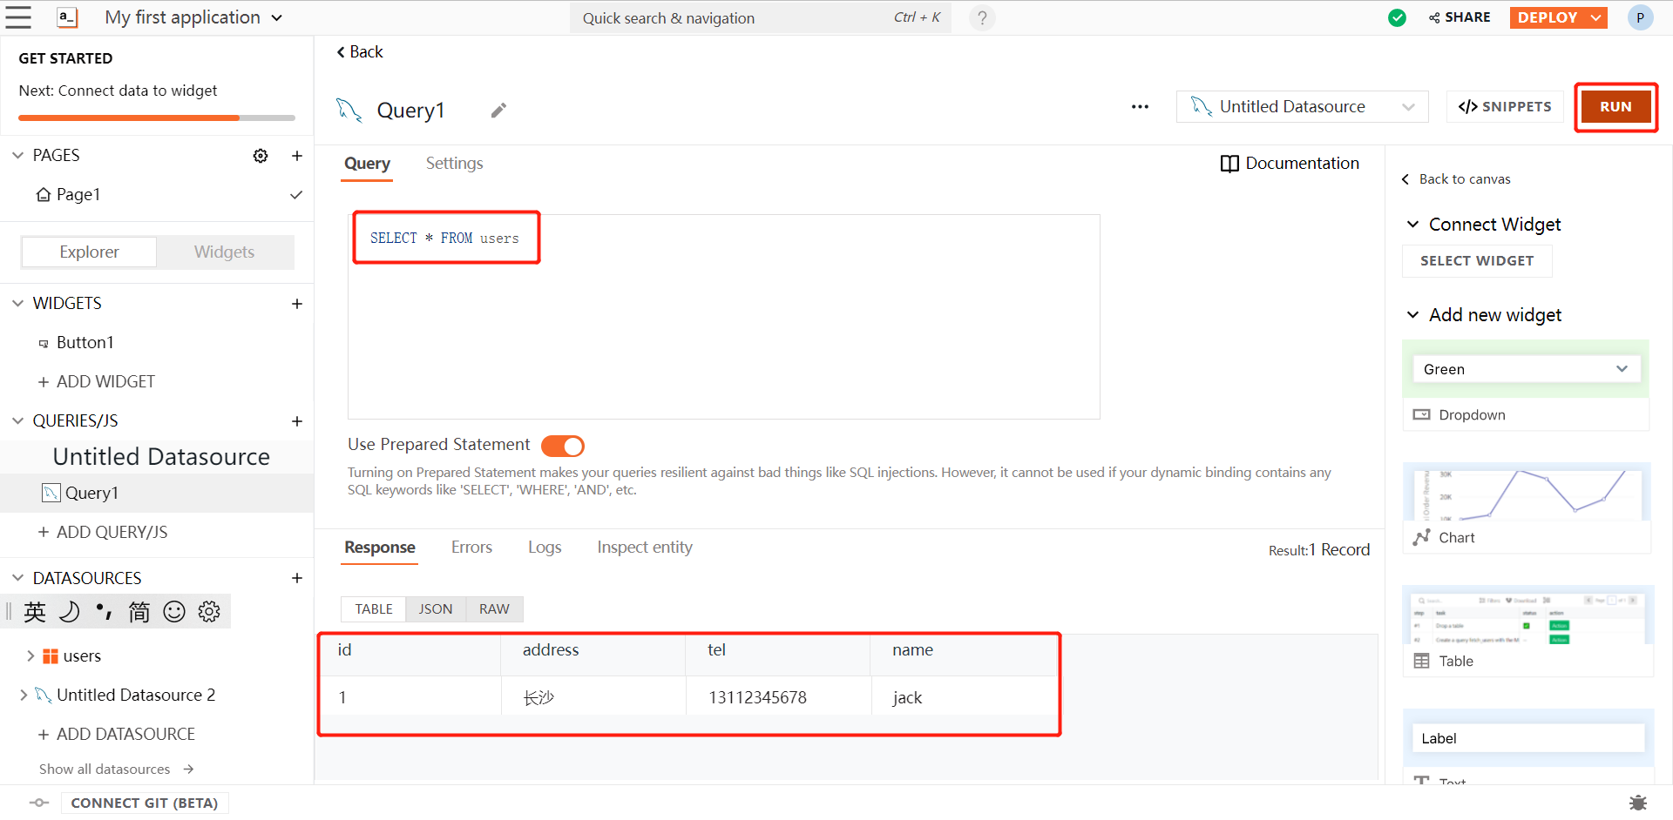Open the three-dots more options menu
The height and width of the screenshot is (820, 1673).
tap(1140, 107)
